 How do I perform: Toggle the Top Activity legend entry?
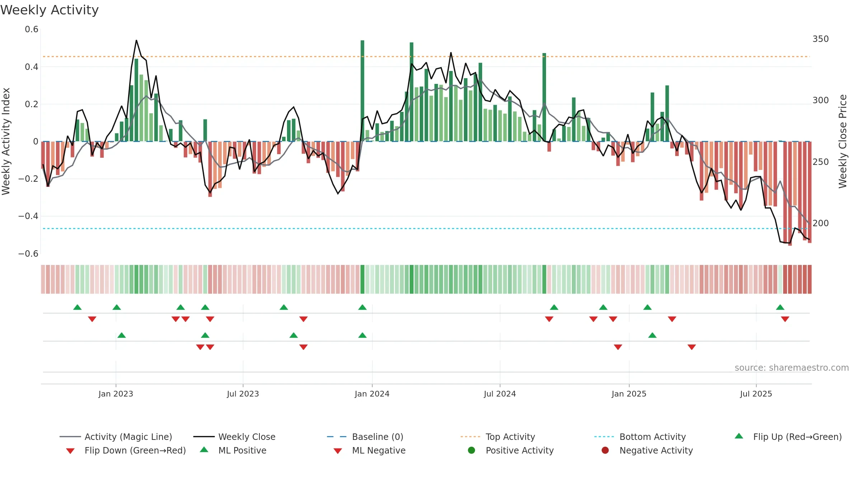tap(498, 437)
